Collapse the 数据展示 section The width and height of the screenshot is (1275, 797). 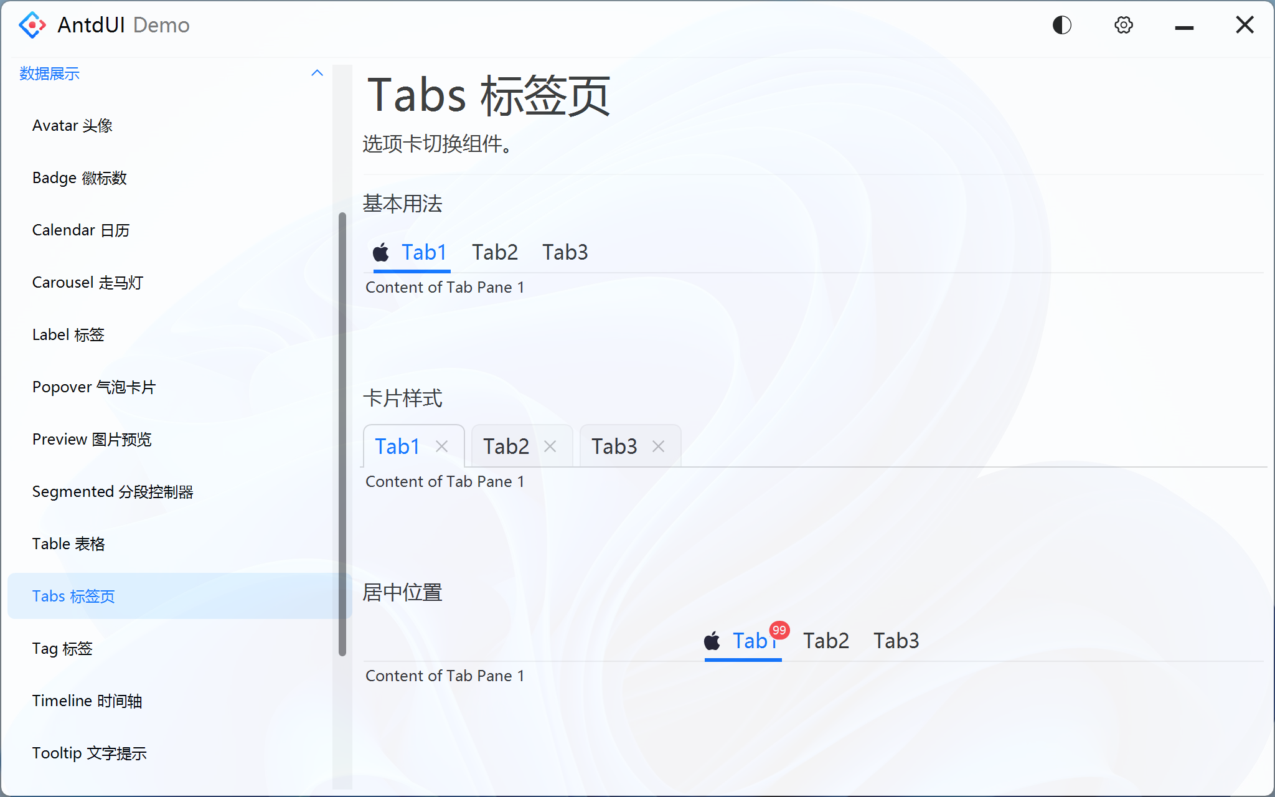point(318,73)
